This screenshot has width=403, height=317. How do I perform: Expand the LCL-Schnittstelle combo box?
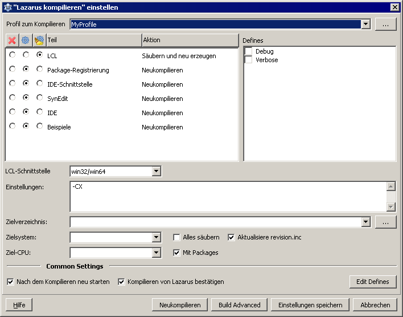[x=157, y=172]
